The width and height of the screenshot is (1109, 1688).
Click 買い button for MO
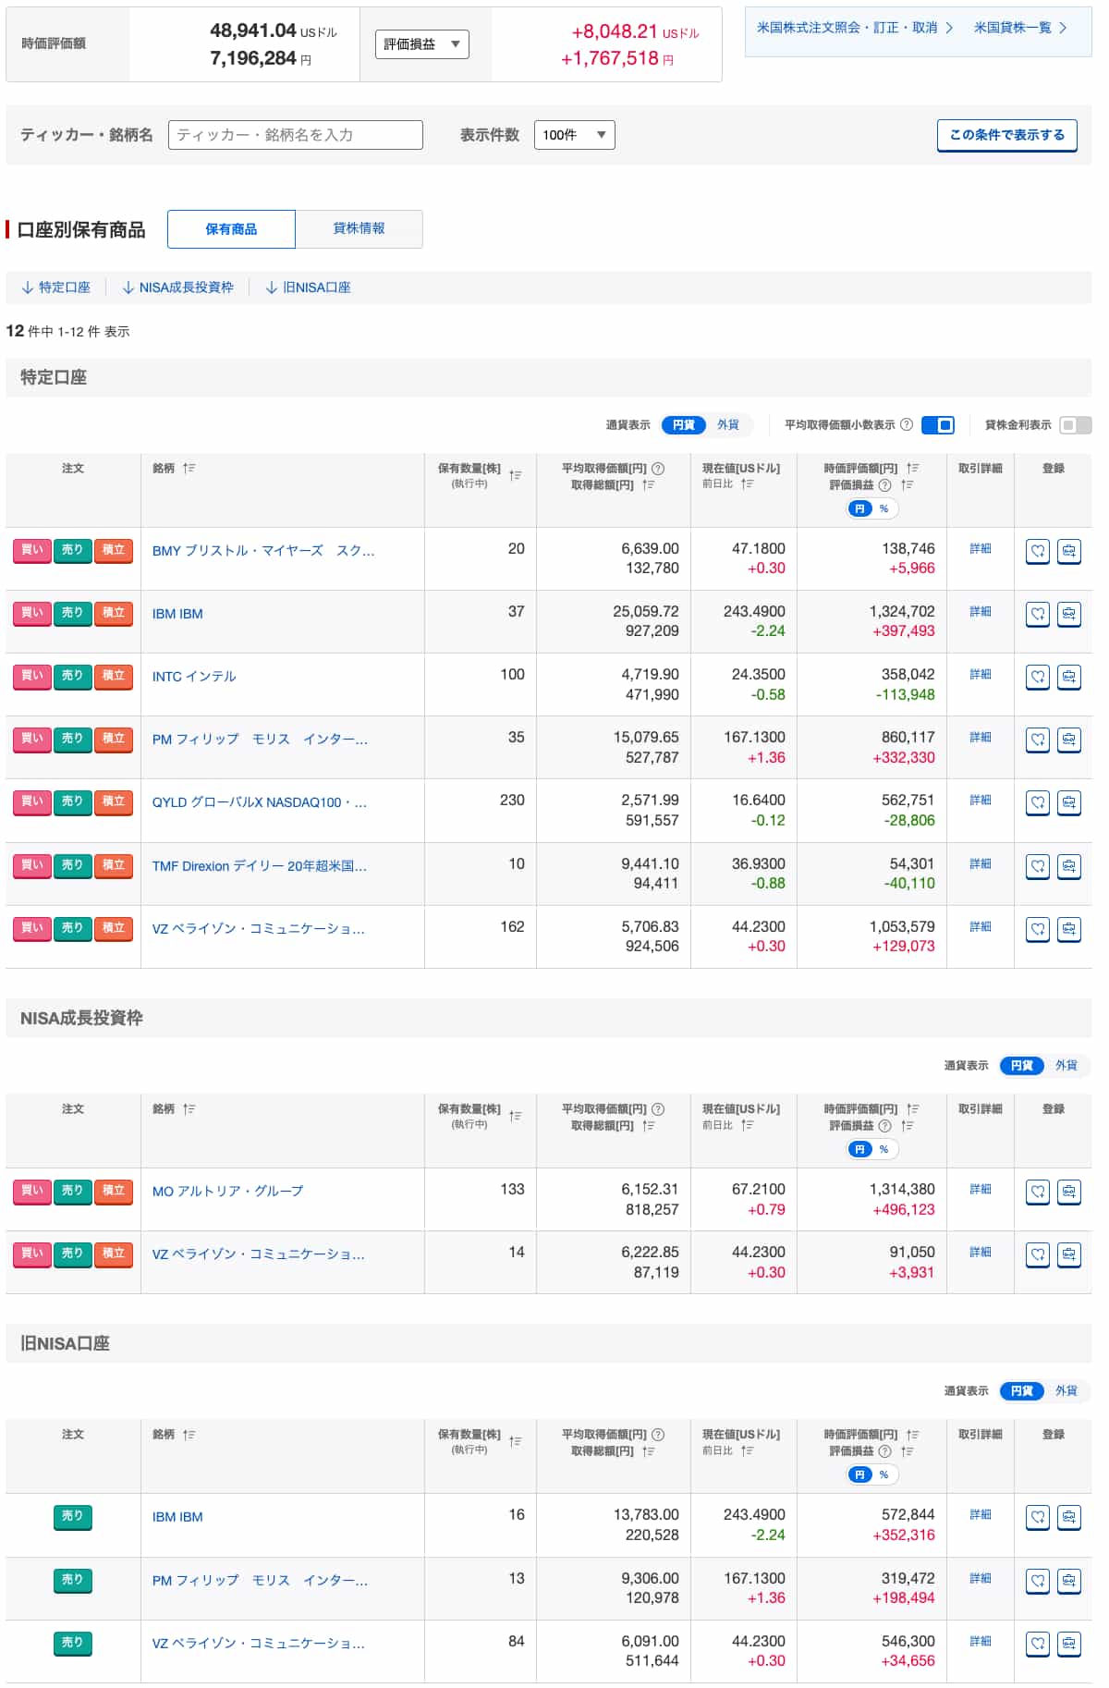[x=31, y=1192]
